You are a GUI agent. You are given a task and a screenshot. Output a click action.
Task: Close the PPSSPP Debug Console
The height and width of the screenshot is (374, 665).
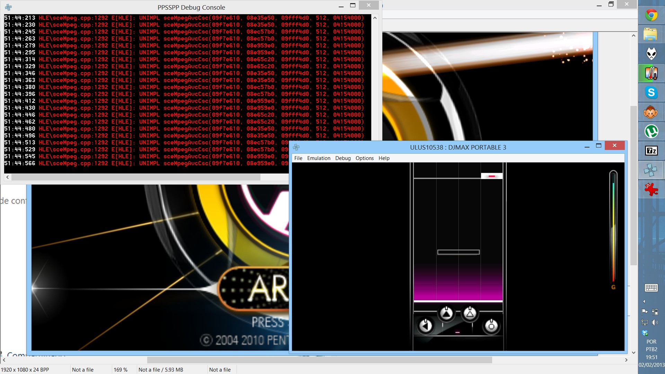369,5
